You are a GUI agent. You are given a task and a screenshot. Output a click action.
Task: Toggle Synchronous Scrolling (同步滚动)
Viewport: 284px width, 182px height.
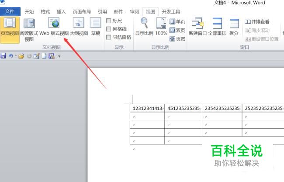click(257, 30)
